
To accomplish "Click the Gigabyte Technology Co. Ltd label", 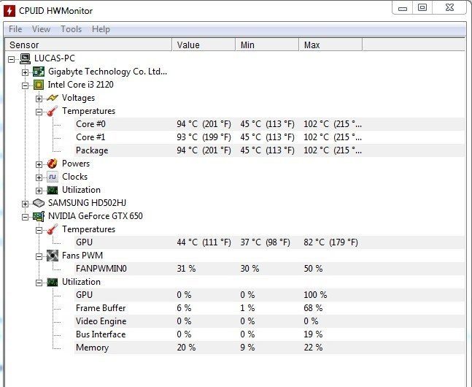I will 107,72.
